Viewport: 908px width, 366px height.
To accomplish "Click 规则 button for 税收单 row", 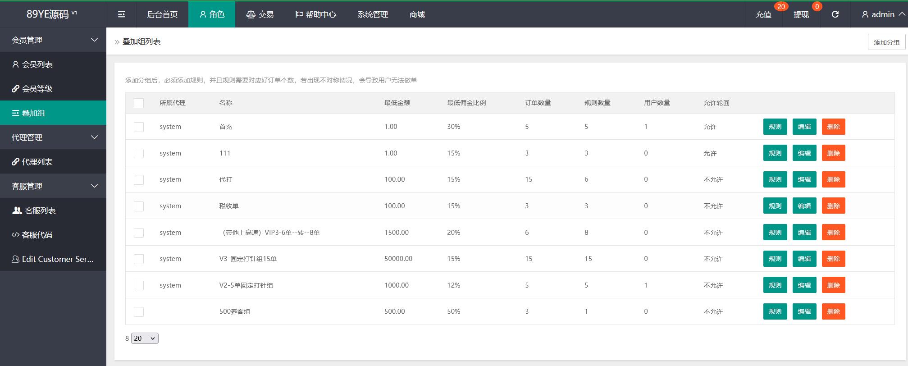I will pyautogui.click(x=775, y=206).
